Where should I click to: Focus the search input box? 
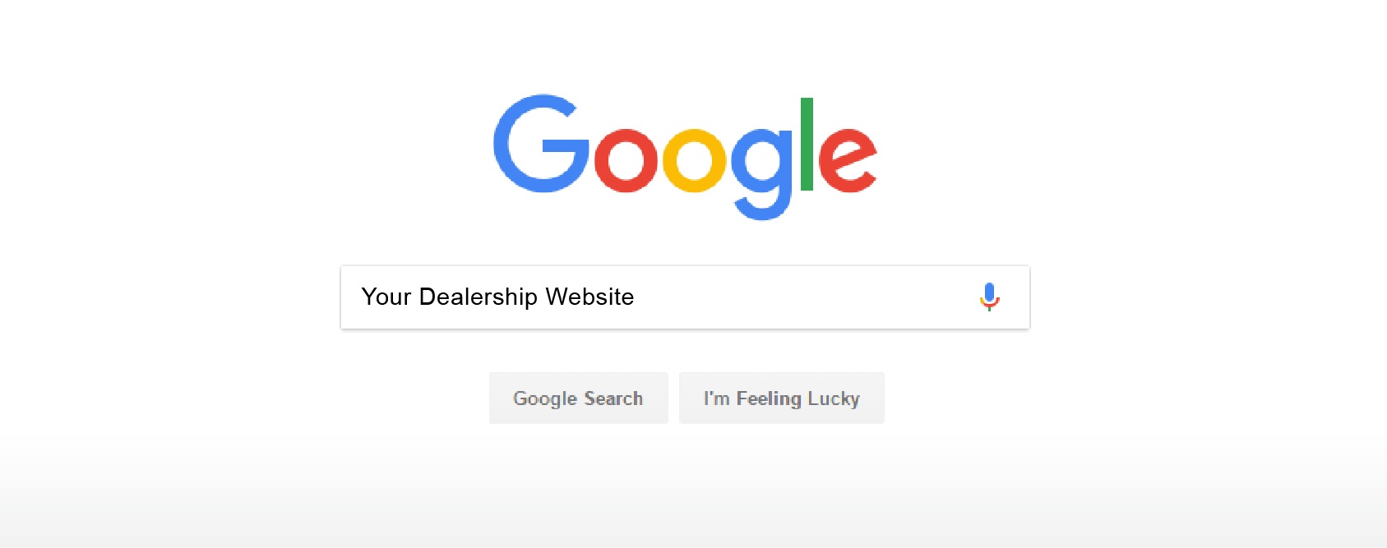686,297
